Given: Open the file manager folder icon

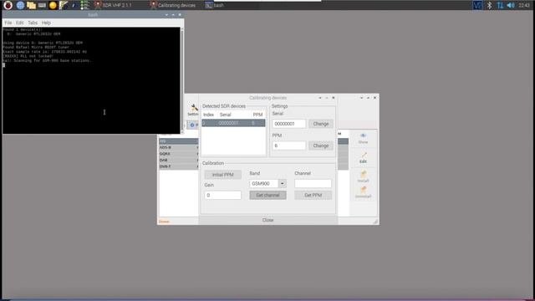Looking at the screenshot, I should pyautogui.click(x=32, y=5).
